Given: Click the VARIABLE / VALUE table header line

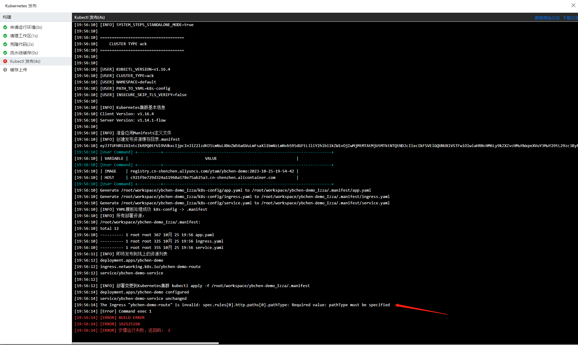Looking at the screenshot, I should (x=186, y=159).
